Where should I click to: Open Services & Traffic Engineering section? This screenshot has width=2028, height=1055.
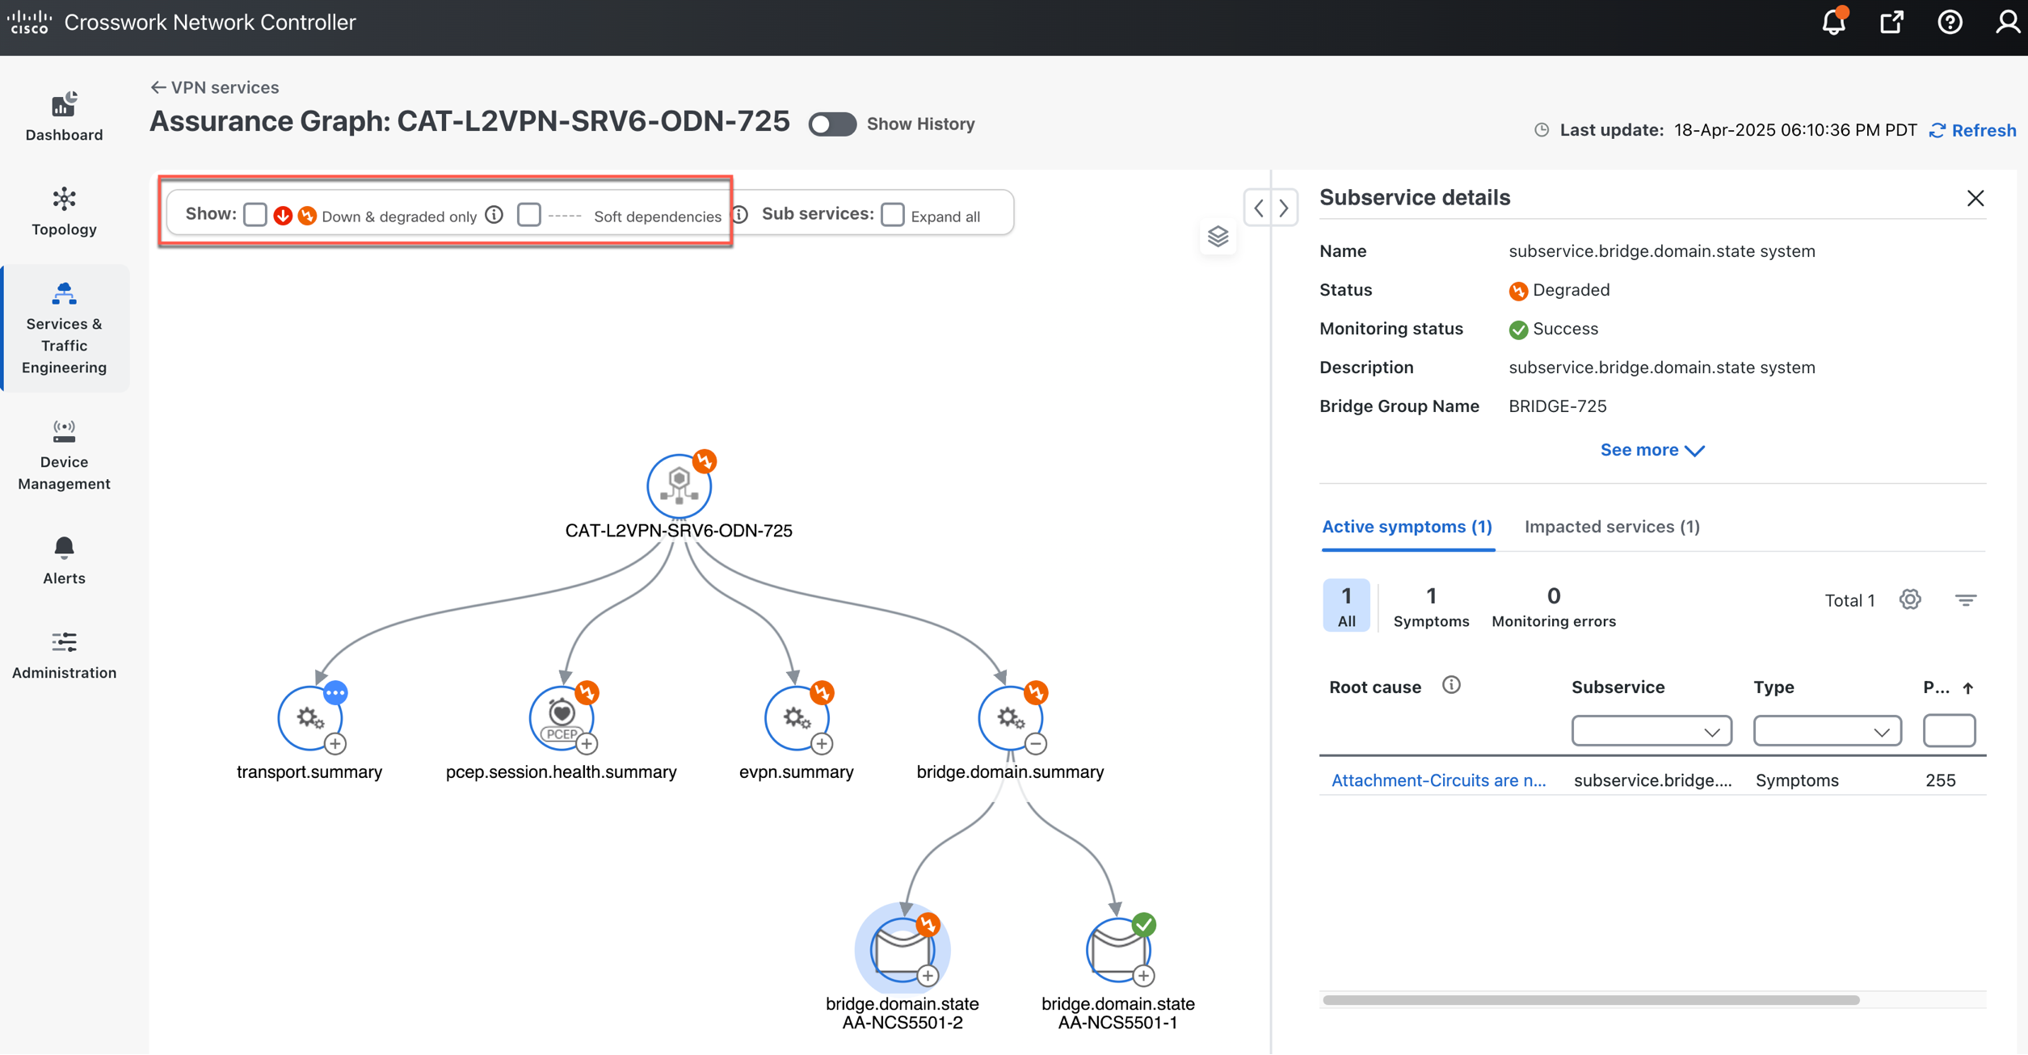click(64, 328)
